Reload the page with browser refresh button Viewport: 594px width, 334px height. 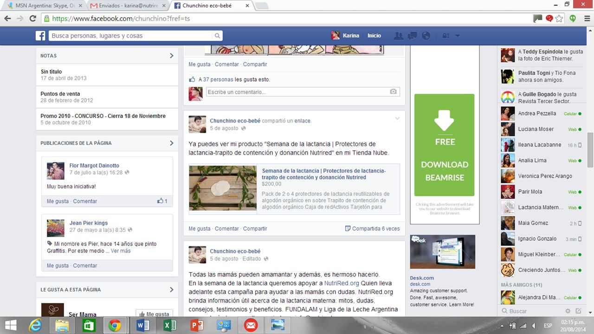click(32, 19)
